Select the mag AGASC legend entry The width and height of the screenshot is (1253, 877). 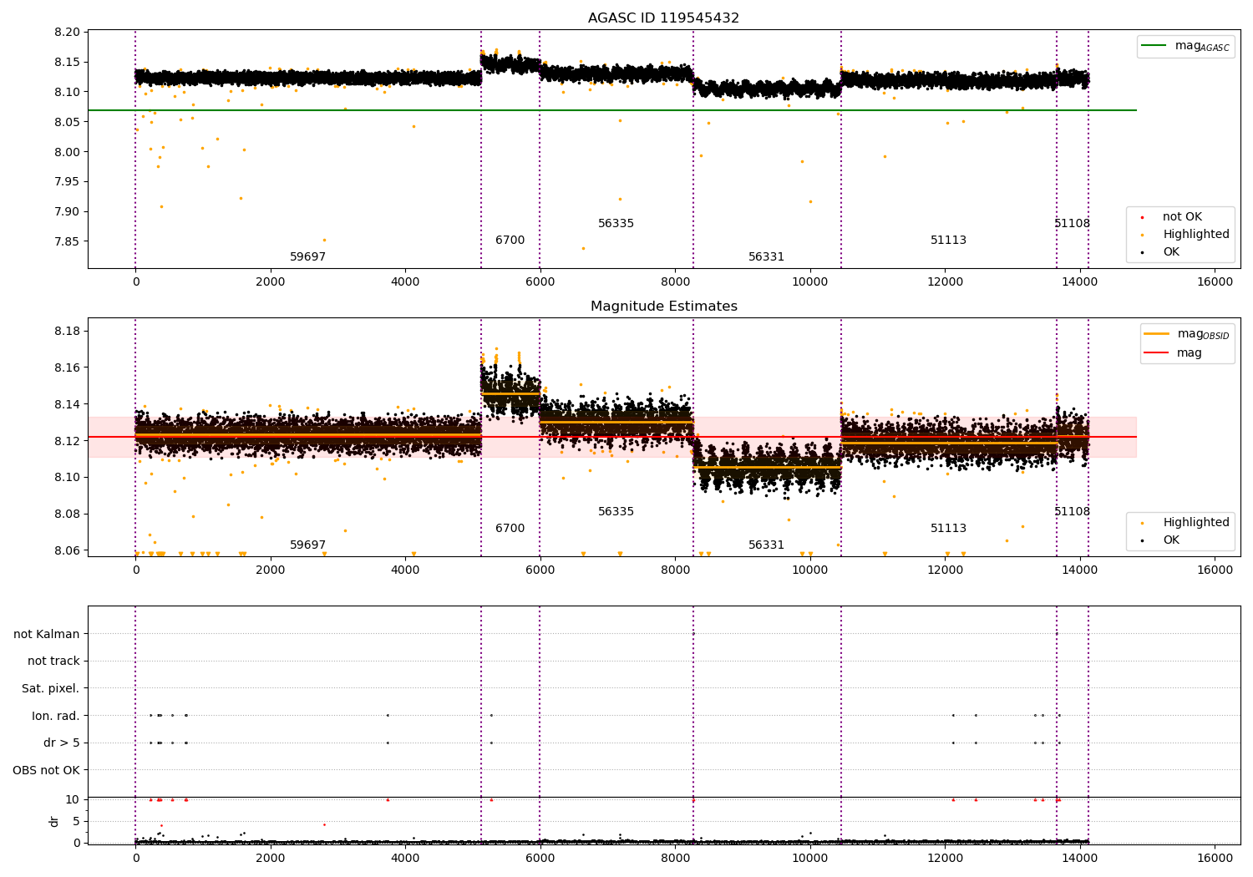click(1186, 46)
